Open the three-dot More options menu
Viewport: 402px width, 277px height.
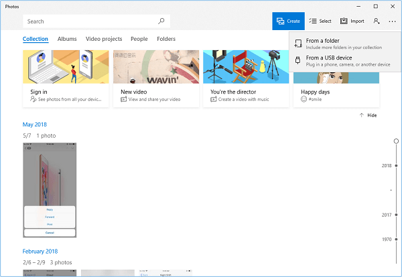point(392,21)
